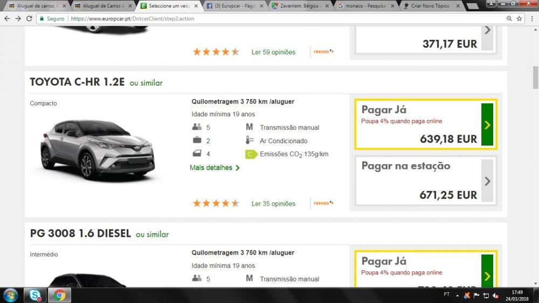The height and width of the screenshot is (303, 539).
Task: Read Ler 35 opiniões reviews
Action: tap(273, 204)
